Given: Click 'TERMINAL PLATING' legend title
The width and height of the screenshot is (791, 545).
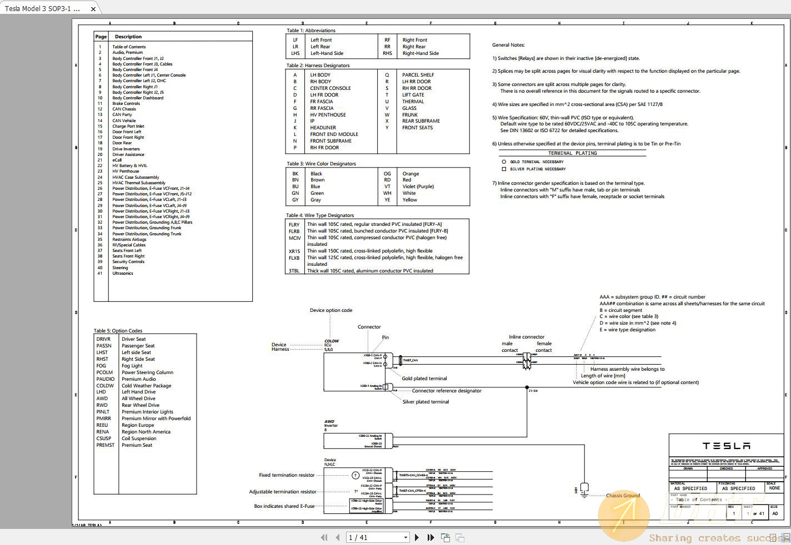Looking at the screenshot, I should [572, 153].
